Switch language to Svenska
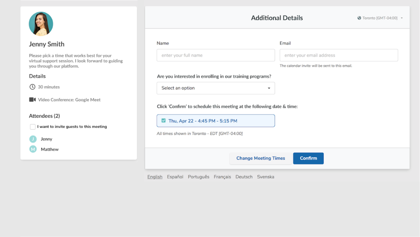Image resolution: width=420 pixels, height=237 pixels. (265, 177)
